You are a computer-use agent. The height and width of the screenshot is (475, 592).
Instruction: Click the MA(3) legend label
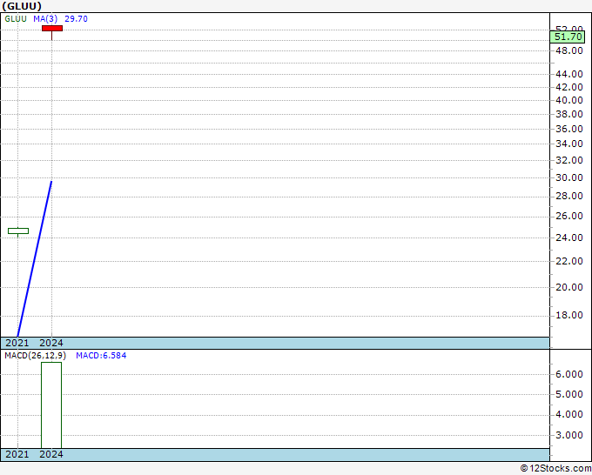pyautogui.click(x=45, y=19)
